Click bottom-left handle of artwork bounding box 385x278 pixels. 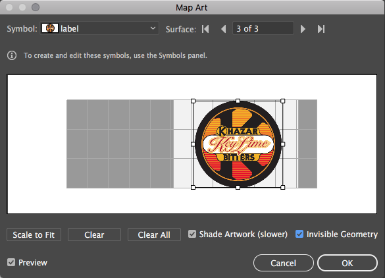[x=193, y=187]
